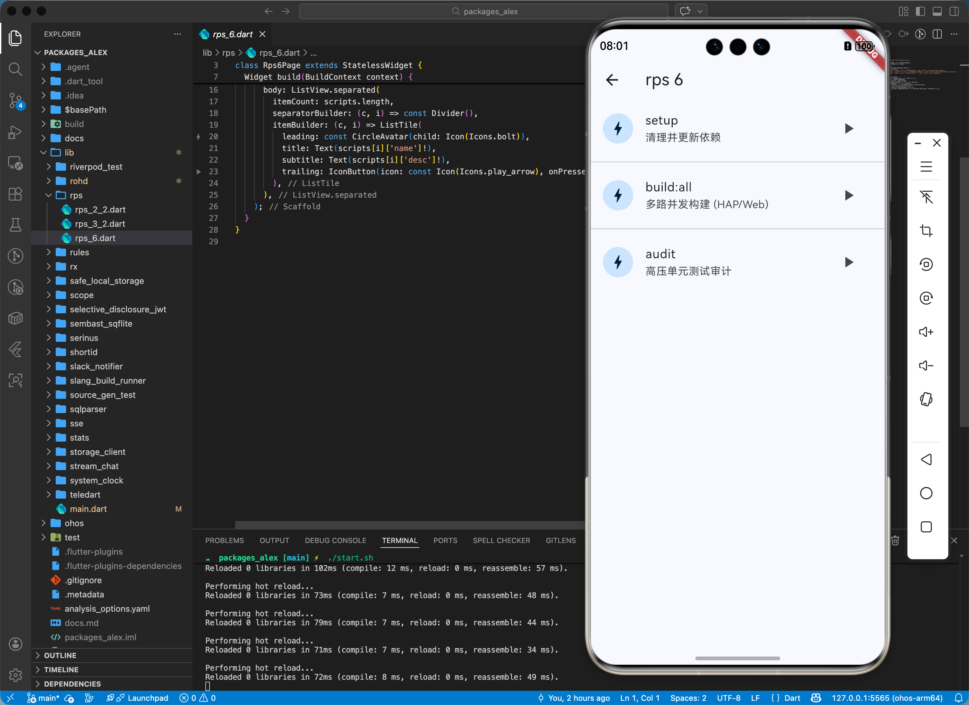Expand the OUTLINE section
The image size is (969, 705).
[x=60, y=655]
